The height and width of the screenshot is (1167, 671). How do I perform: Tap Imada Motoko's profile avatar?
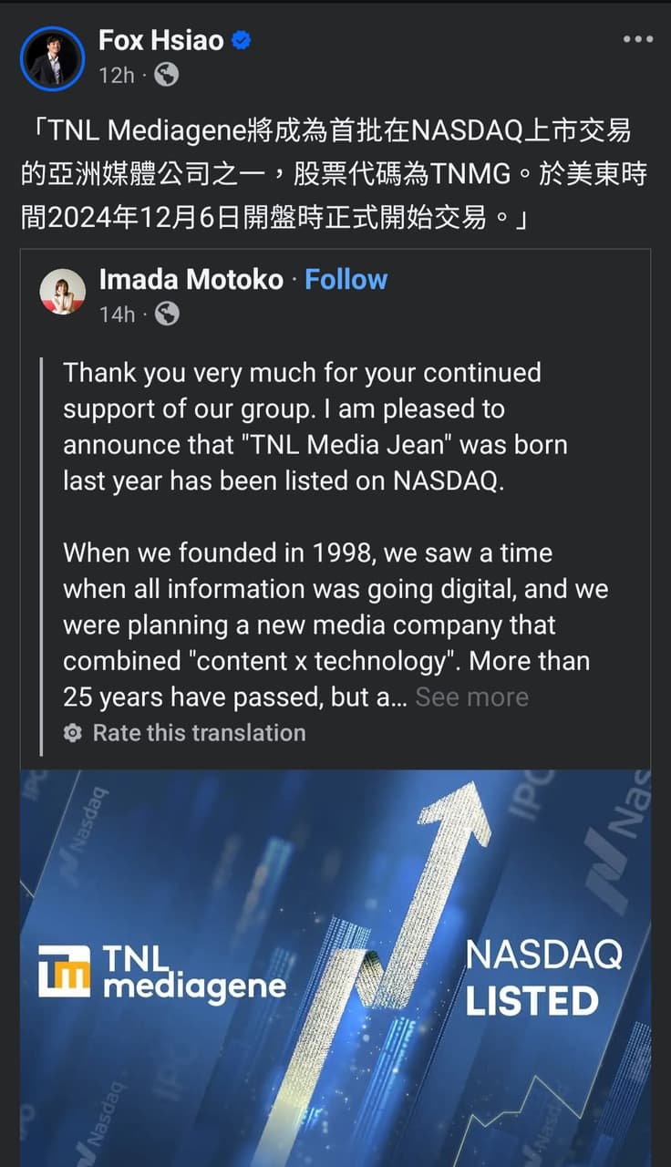63,292
